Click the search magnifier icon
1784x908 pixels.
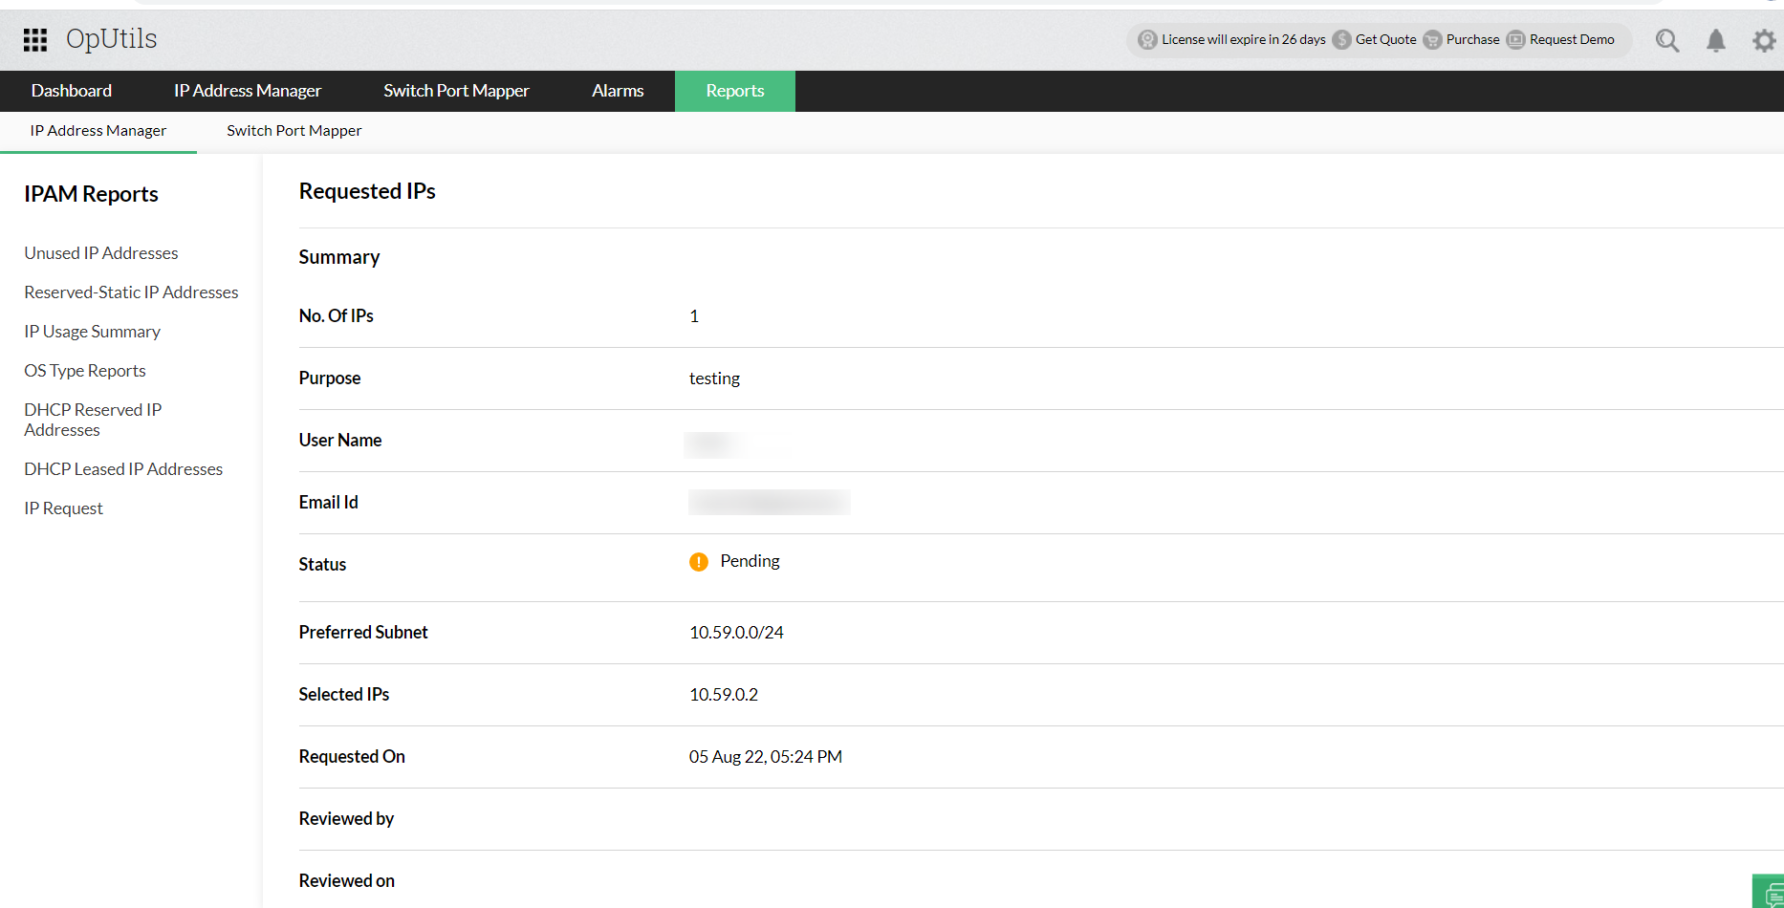click(x=1667, y=40)
